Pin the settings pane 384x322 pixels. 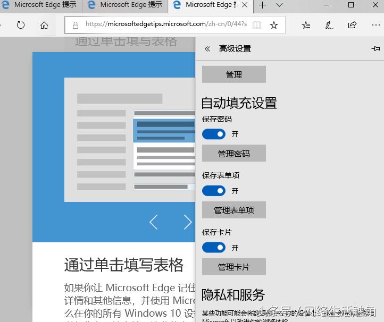tap(375, 49)
